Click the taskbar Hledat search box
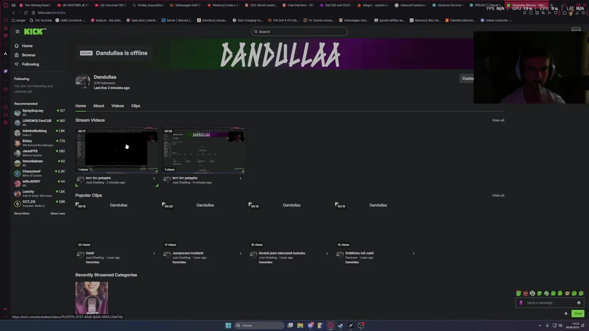Viewport: 589px width, 331px height. 259,325
